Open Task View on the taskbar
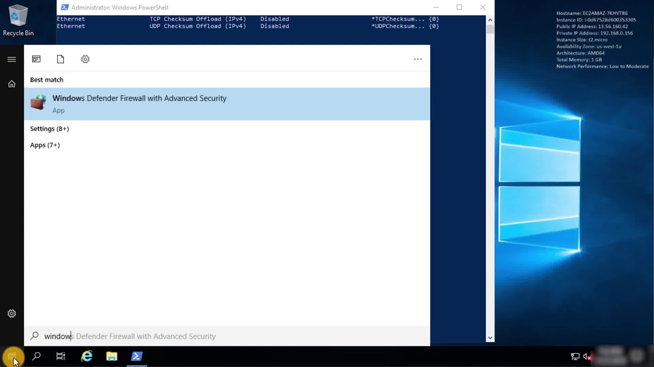The height and width of the screenshot is (367, 654). click(x=61, y=356)
